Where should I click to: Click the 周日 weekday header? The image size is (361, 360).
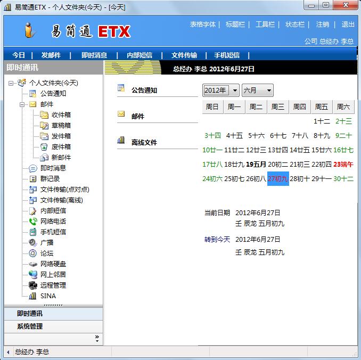pos(212,107)
